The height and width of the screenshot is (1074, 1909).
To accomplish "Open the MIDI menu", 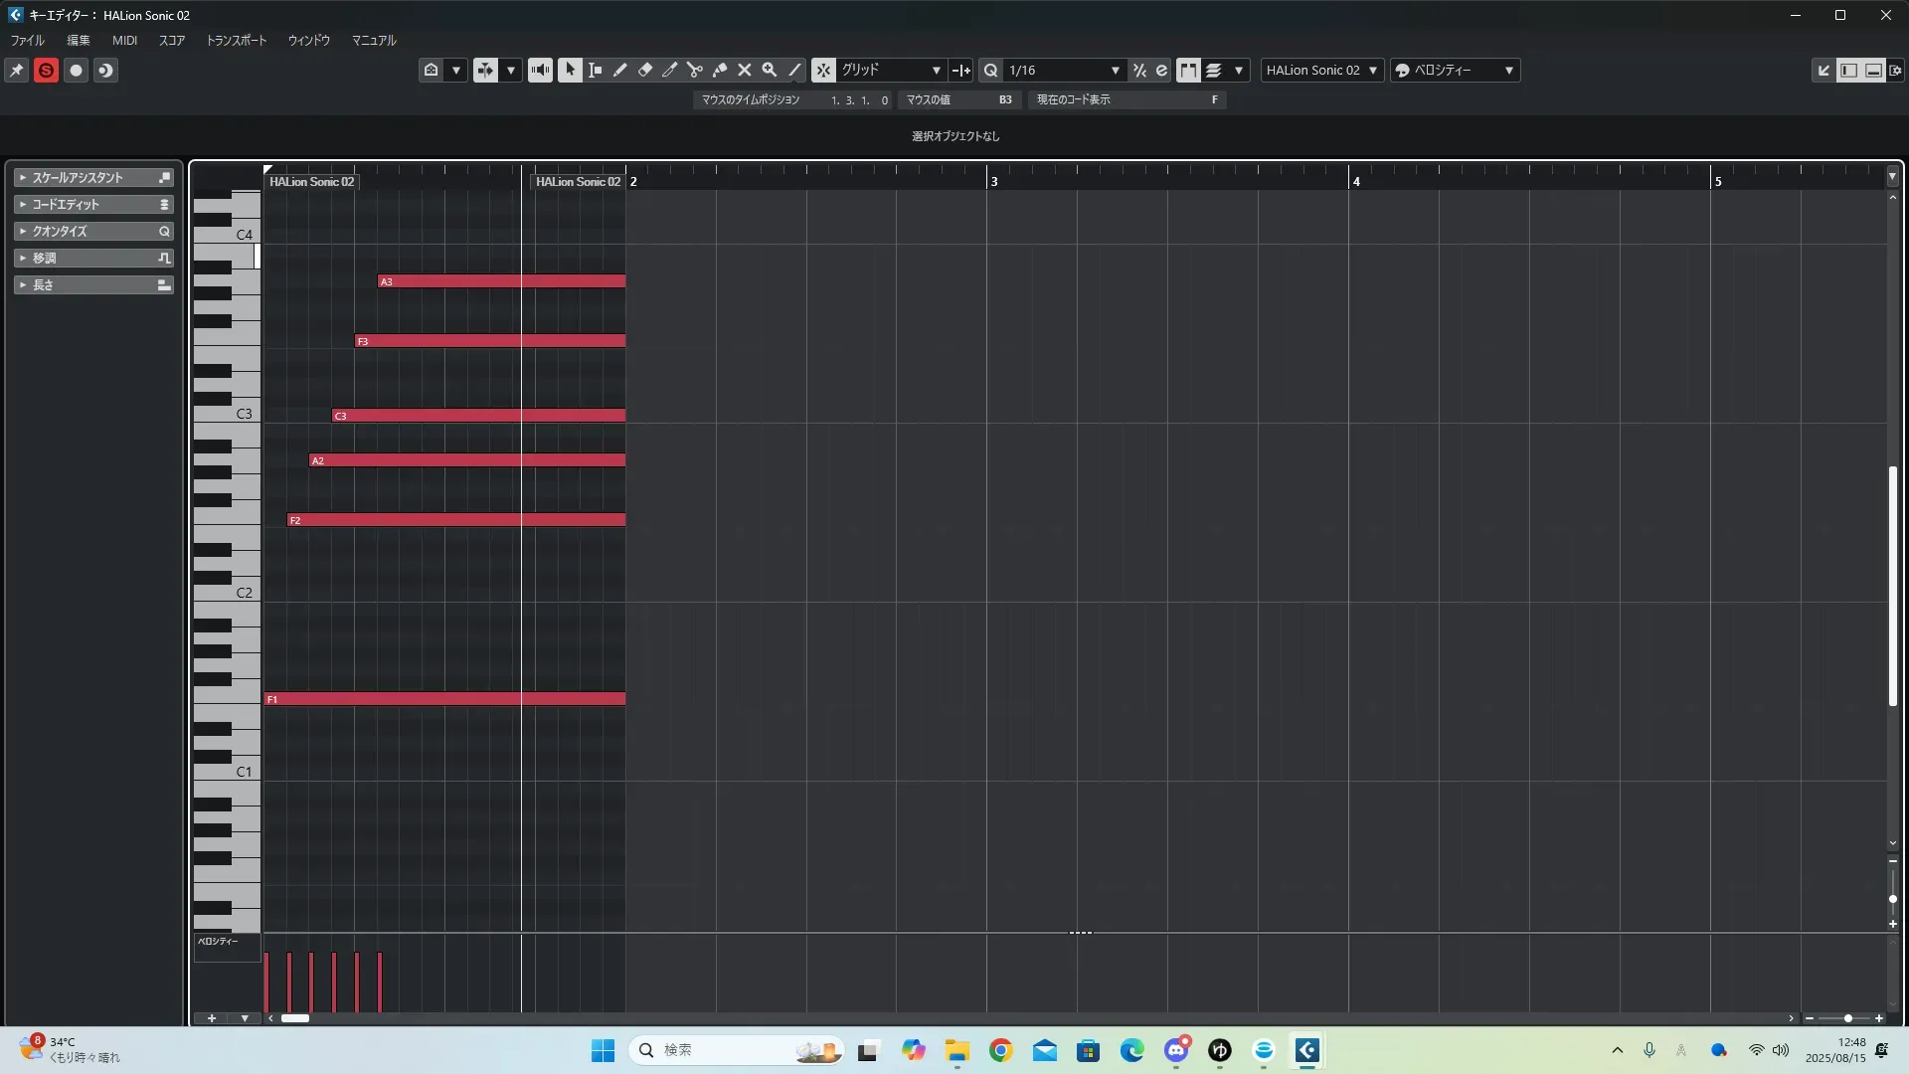I will (124, 40).
